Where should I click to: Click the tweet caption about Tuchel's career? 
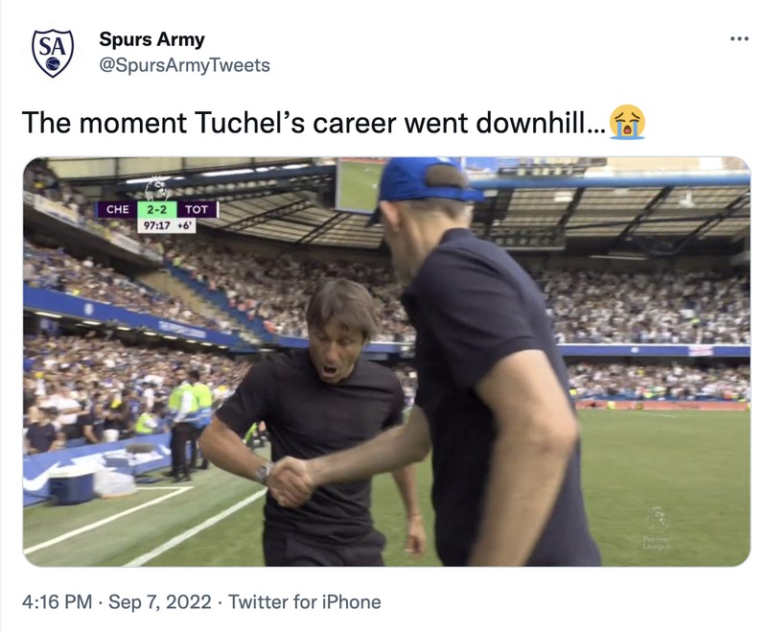point(288,118)
